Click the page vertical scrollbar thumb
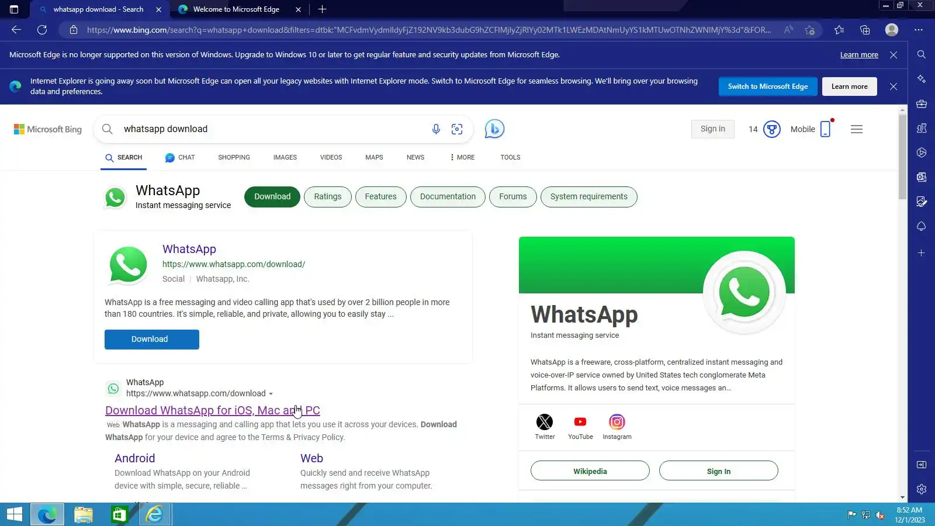 pos(903,157)
